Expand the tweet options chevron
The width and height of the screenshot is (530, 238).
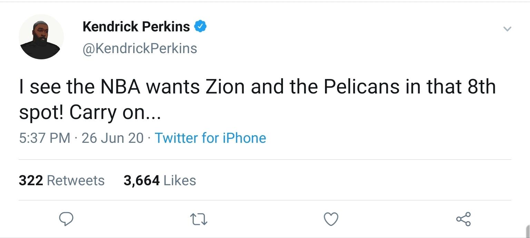507,29
